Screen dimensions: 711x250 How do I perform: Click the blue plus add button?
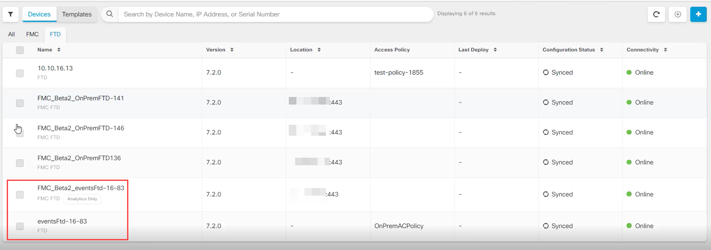[698, 14]
